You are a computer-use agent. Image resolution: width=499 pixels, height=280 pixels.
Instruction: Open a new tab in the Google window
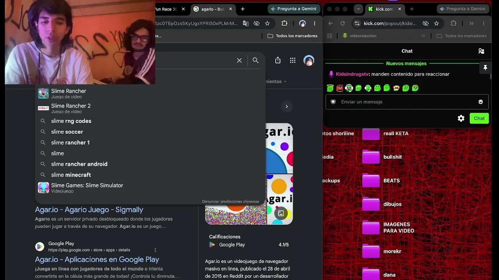pyautogui.click(x=242, y=9)
